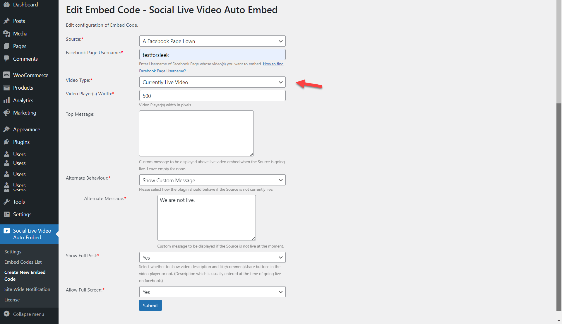Screen dimensions: 562x324
Task: Open the Source dropdown
Action: 212,41
